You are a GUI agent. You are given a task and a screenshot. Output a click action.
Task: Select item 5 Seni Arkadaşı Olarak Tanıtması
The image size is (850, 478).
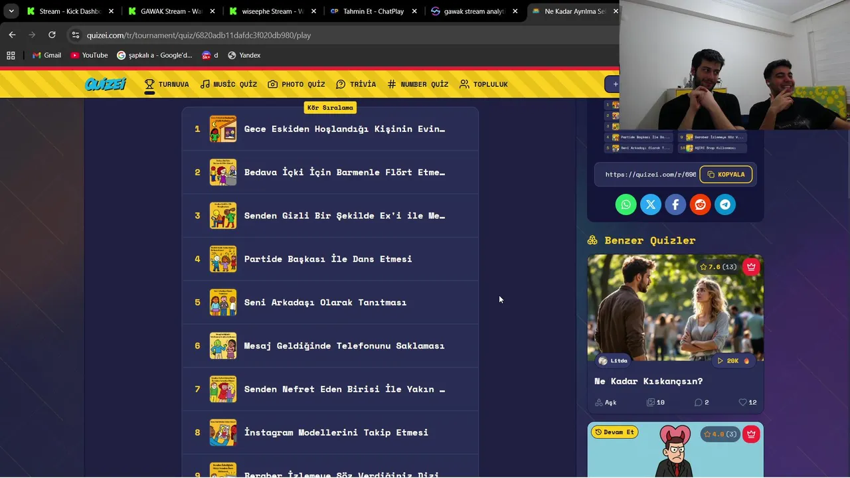(330, 302)
